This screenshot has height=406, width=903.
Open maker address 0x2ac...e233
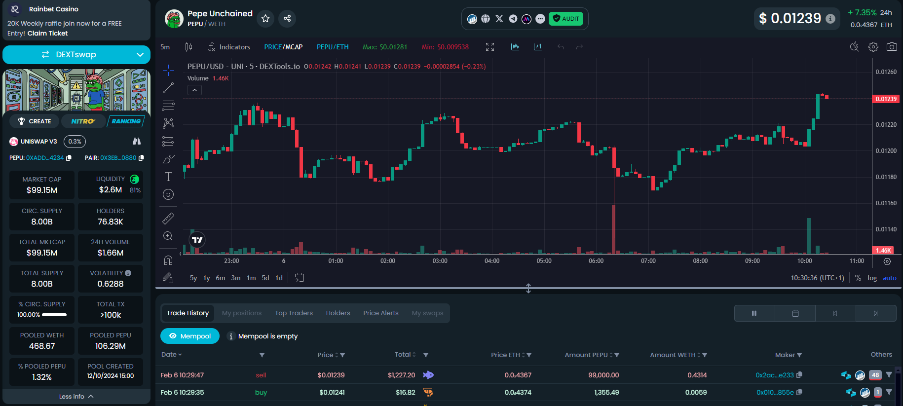[775, 375]
